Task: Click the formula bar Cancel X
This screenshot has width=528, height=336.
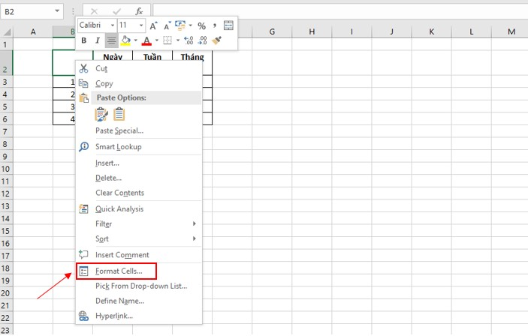Action: tap(95, 12)
